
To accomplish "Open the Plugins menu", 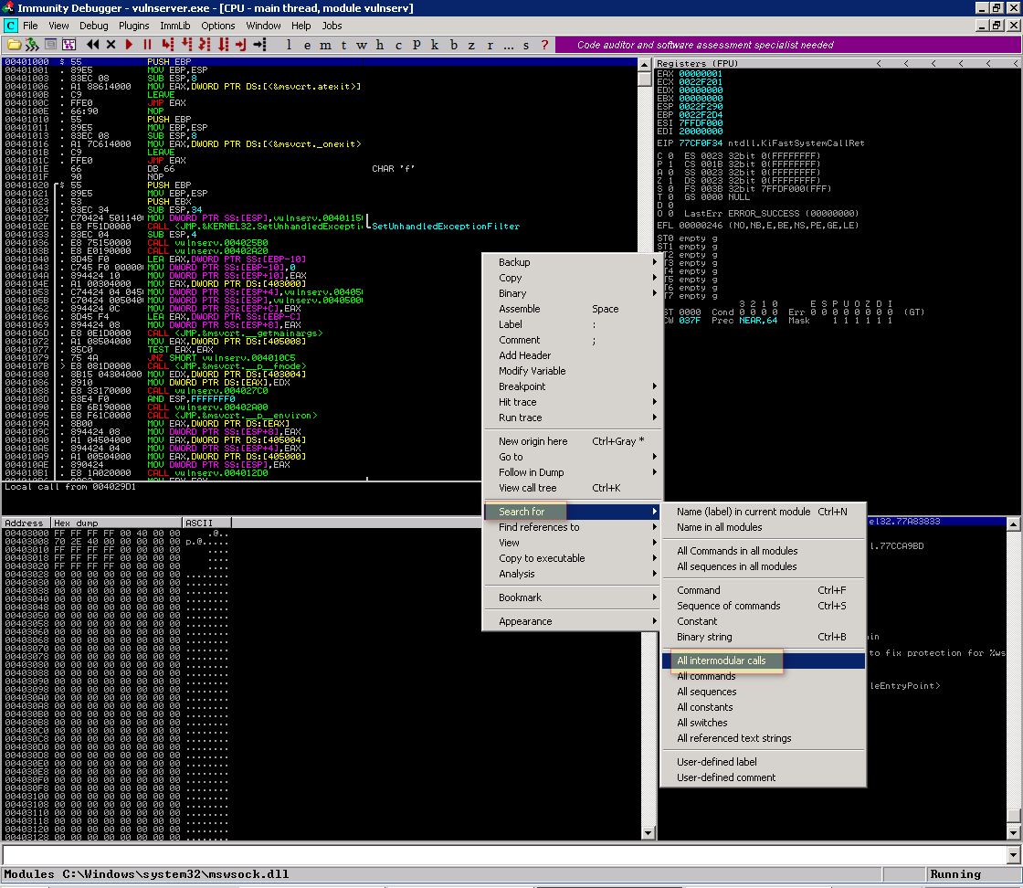I will [x=133, y=26].
